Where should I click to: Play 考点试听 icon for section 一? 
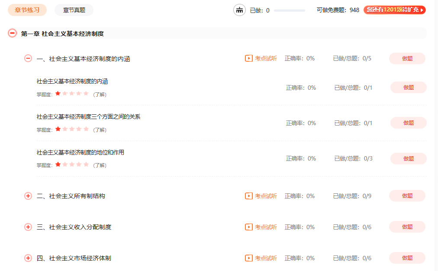point(249,58)
